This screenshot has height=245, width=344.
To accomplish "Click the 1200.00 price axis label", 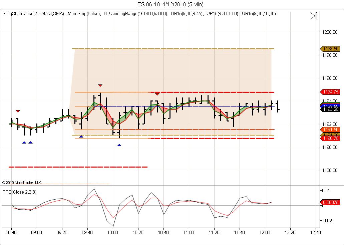I will click(x=330, y=32).
